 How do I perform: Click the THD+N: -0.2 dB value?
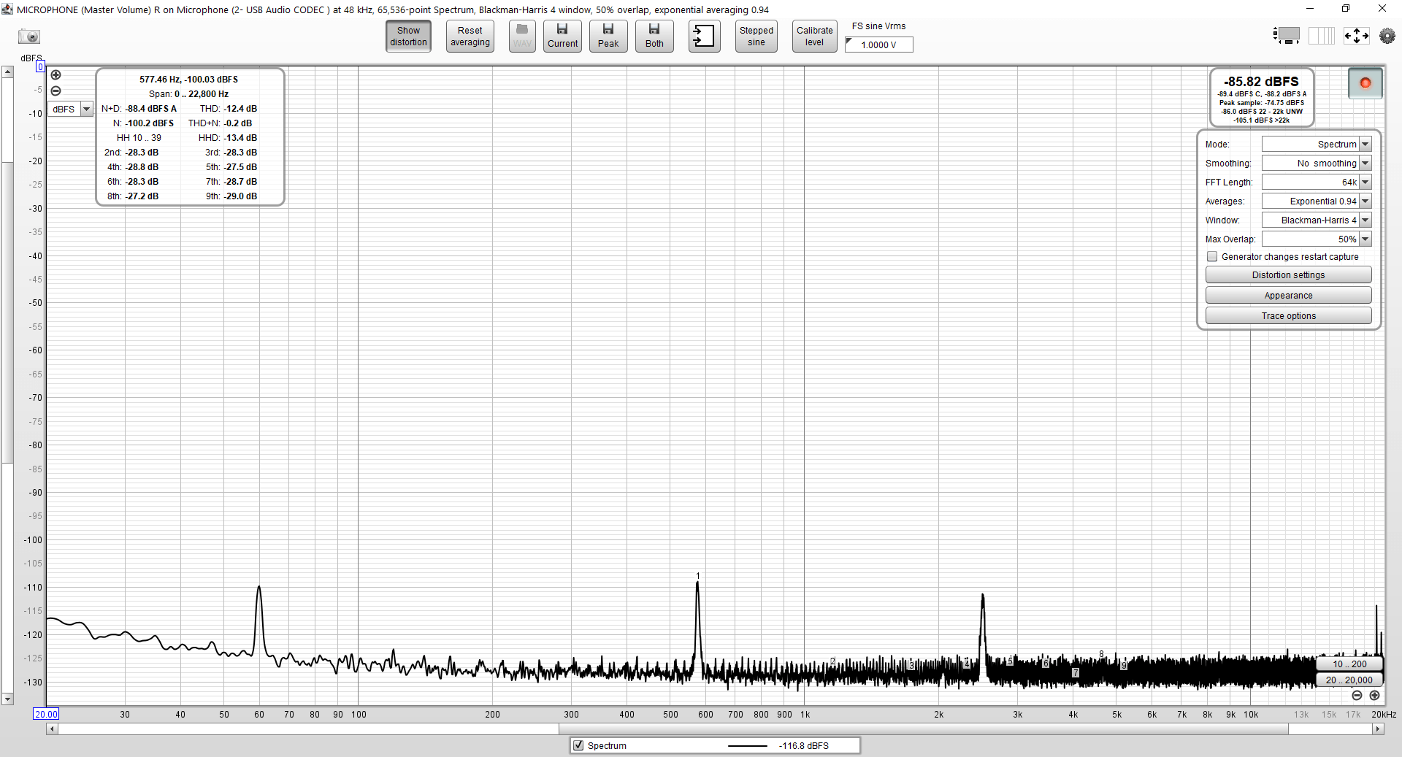pos(220,123)
